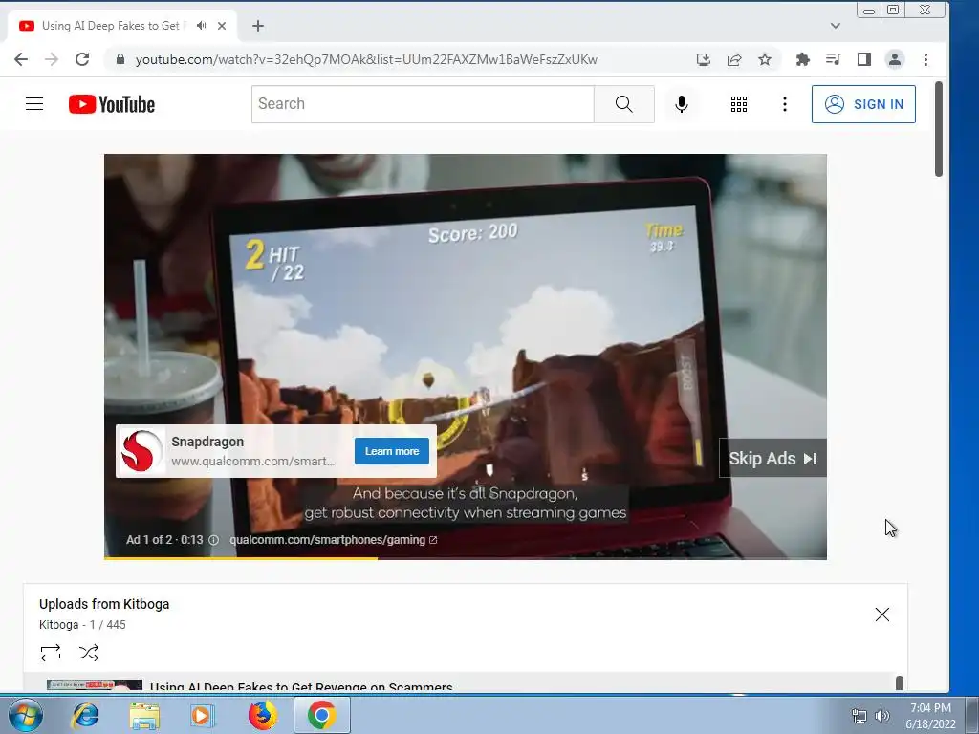Click the page vertical scrollbar thumb
This screenshot has width=979, height=734.
(x=939, y=129)
